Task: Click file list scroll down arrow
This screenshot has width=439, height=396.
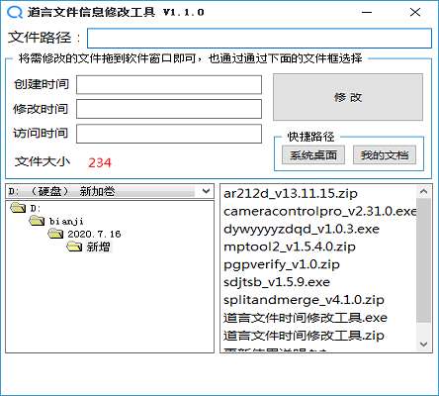Action: [x=424, y=345]
